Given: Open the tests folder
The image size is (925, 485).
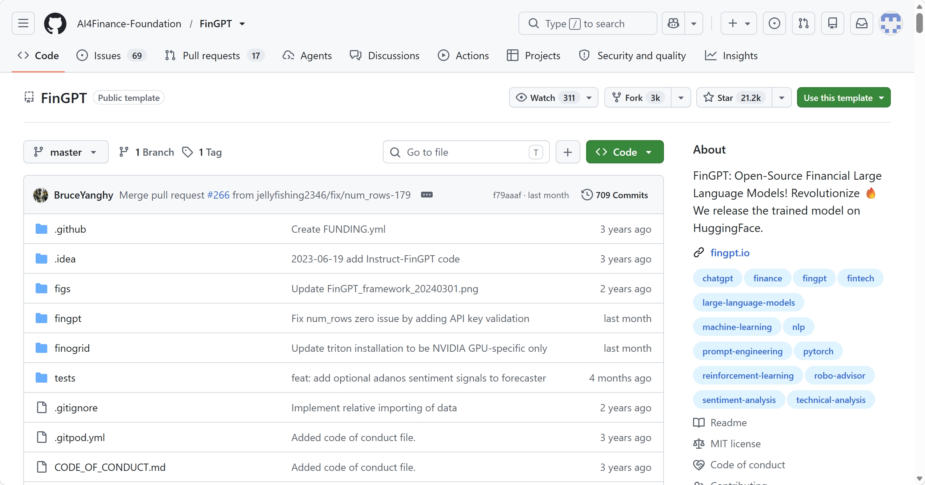Looking at the screenshot, I should pos(65,378).
